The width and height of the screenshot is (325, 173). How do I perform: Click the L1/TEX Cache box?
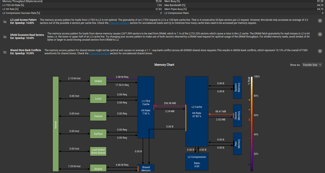pos(146,107)
